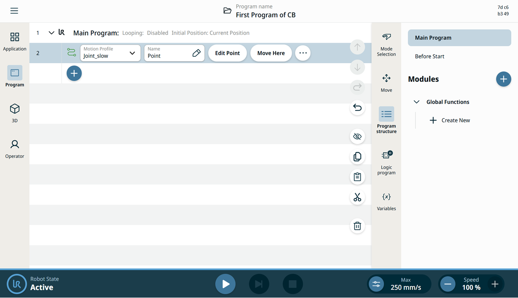The width and height of the screenshot is (518, 298).
Task: Switch to the 3D view tab
Action: (x=15, y=113)
